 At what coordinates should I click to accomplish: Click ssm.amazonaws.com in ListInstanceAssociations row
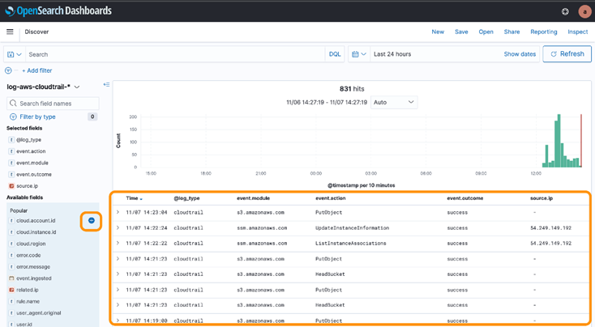pos(262,244)
